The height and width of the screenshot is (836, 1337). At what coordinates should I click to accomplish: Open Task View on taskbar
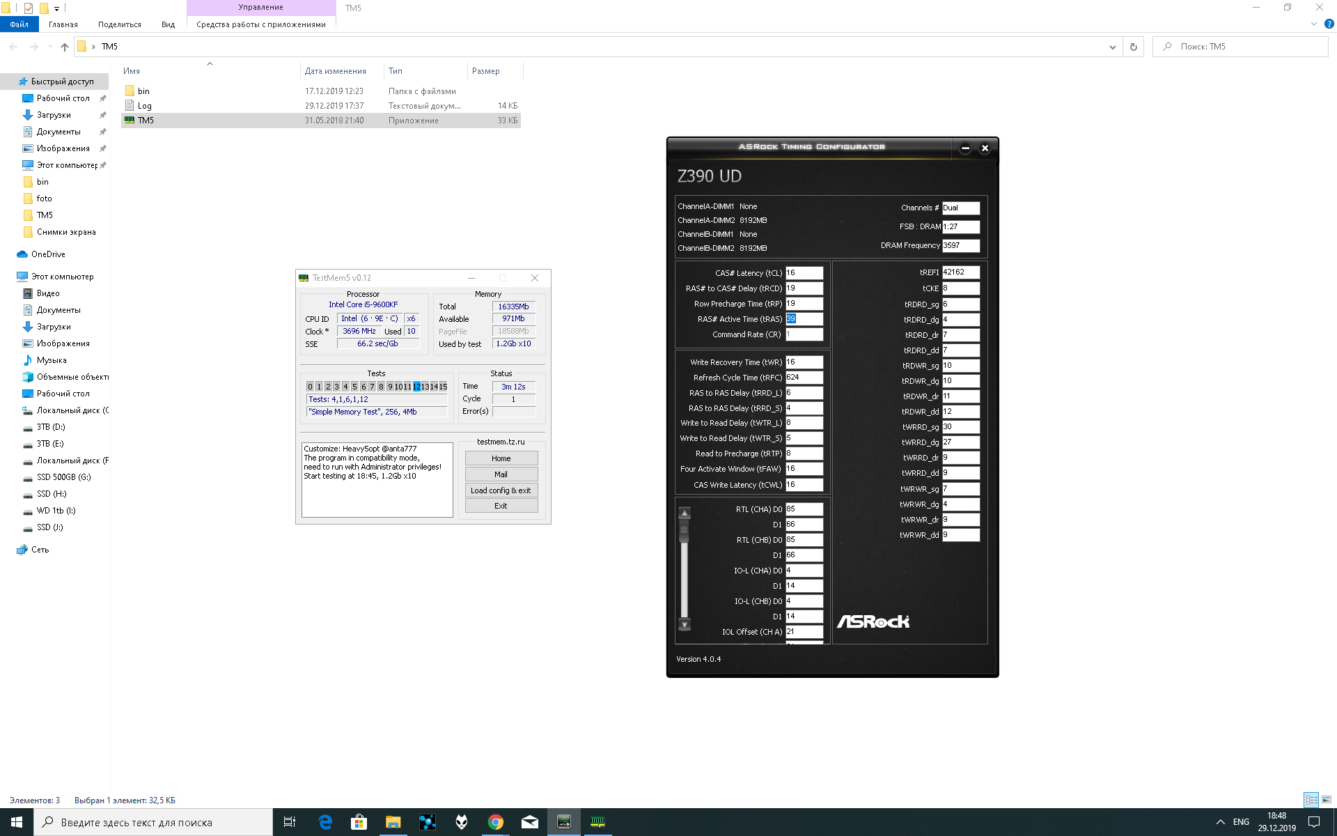coord(290,822)
